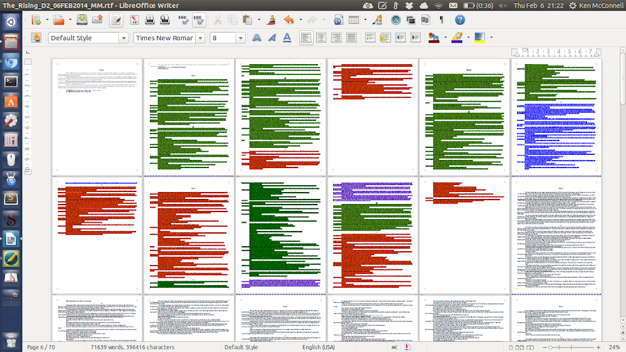626x352 pixels.
Task: Click the New document icon
Action: click(x=37, y=20)
